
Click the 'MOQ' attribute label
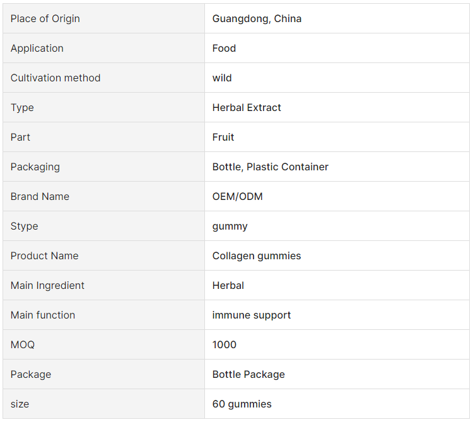pos(23,345)
